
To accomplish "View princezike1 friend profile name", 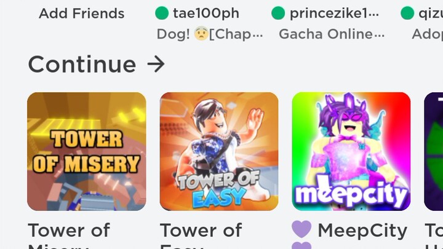I will (334, 14).
